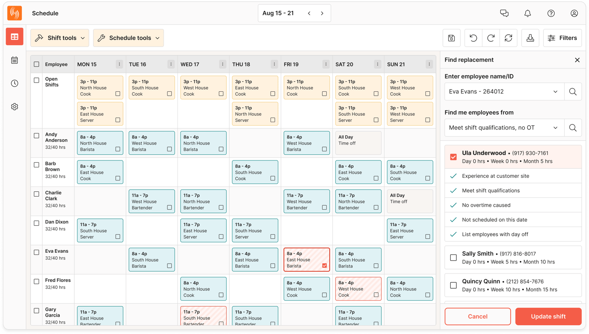Open TUE 16 column options menu
Viewport: 589px width, 334px height.
tap(171, 64)
